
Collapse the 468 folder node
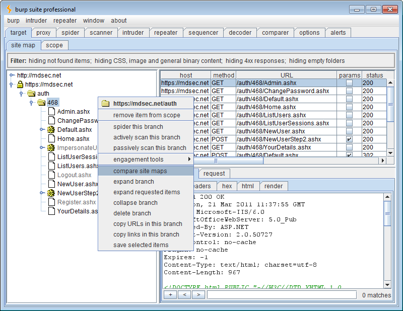click(31, 103)
